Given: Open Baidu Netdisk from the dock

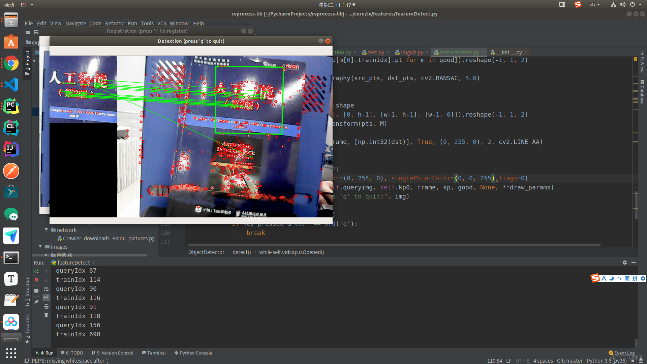Looking at the screenshot, I should point(11,322).
